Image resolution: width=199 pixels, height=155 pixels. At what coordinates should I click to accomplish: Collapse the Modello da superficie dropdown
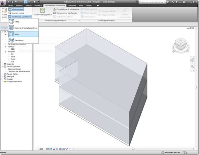tap(20, 17)
